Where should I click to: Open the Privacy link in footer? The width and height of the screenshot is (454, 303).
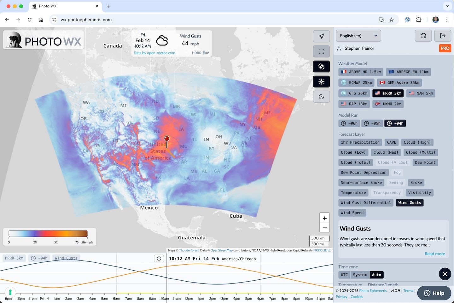(x=341, y=297)
